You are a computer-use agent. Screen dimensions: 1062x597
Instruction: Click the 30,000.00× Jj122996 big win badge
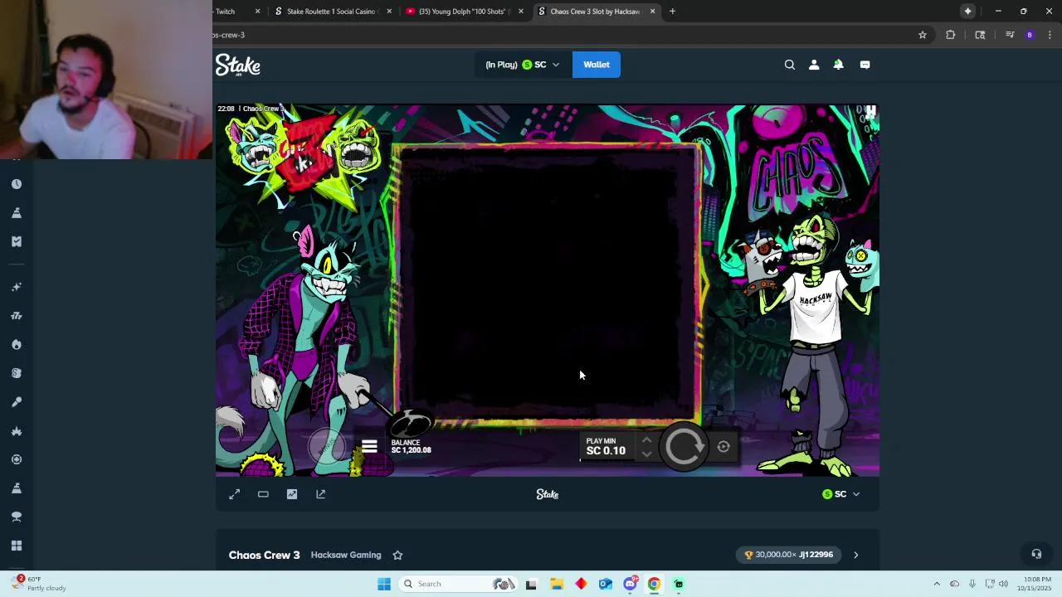coord(788,555)
